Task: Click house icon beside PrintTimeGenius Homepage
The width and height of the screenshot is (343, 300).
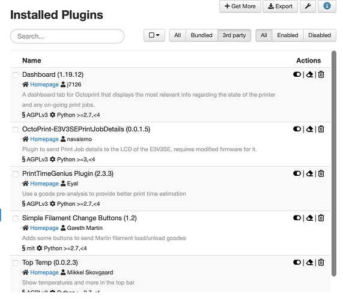Action: click(x=25, y=184)
